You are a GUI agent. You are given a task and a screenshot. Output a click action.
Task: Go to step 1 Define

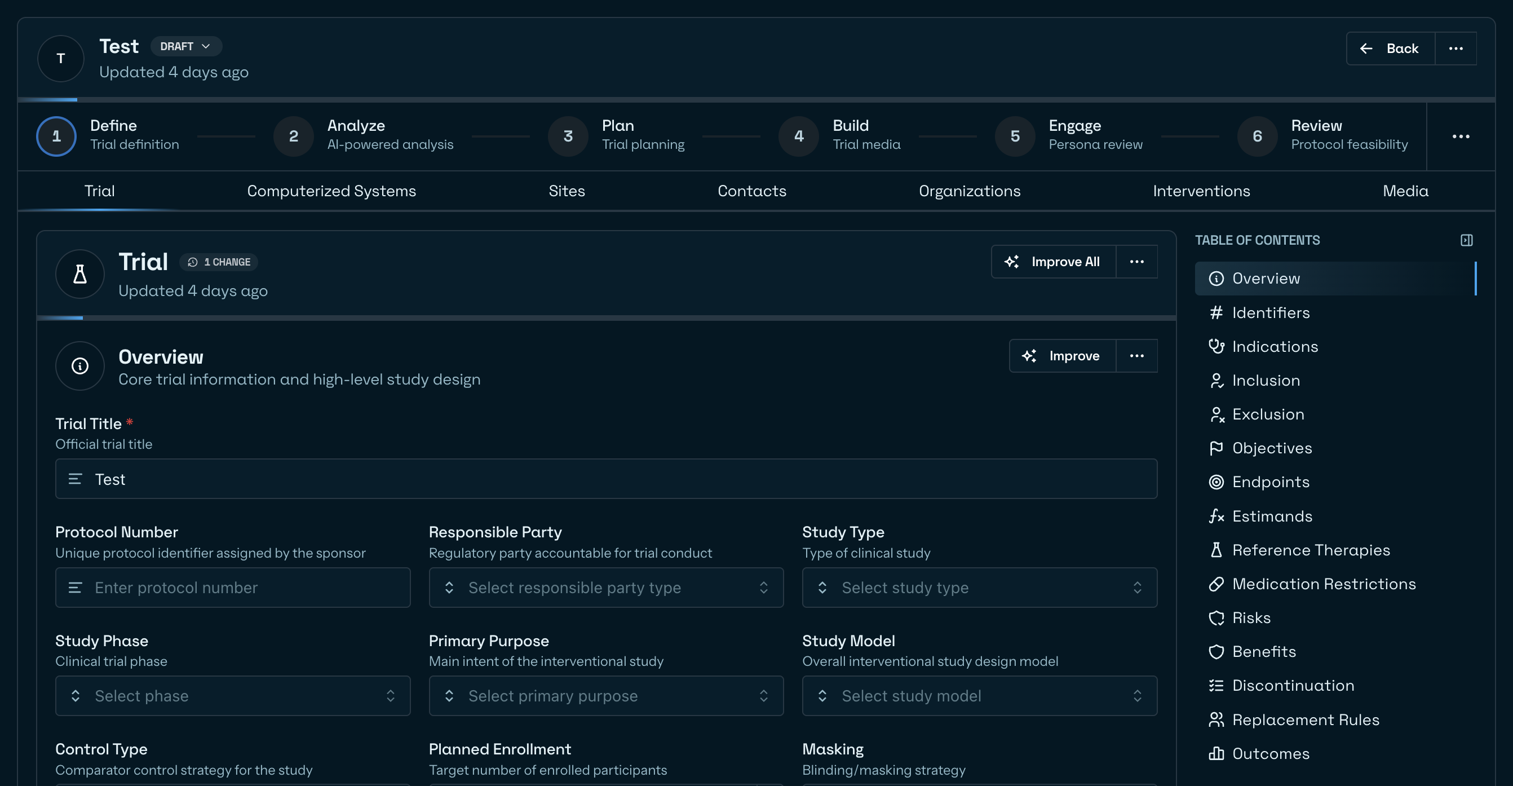coord(108,136)
